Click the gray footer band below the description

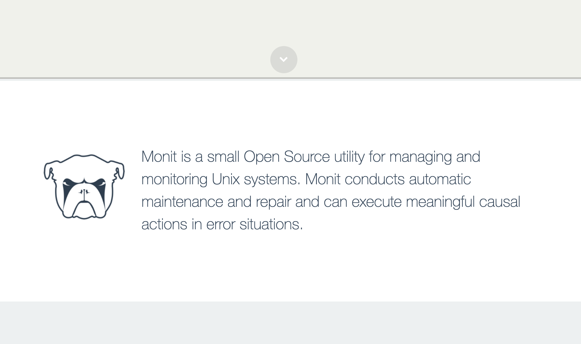point(290,322)
